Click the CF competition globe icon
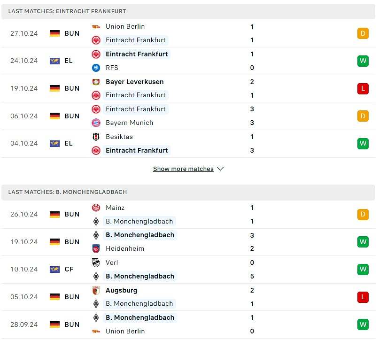Screen dimensions: 379x340 point(54,270)
